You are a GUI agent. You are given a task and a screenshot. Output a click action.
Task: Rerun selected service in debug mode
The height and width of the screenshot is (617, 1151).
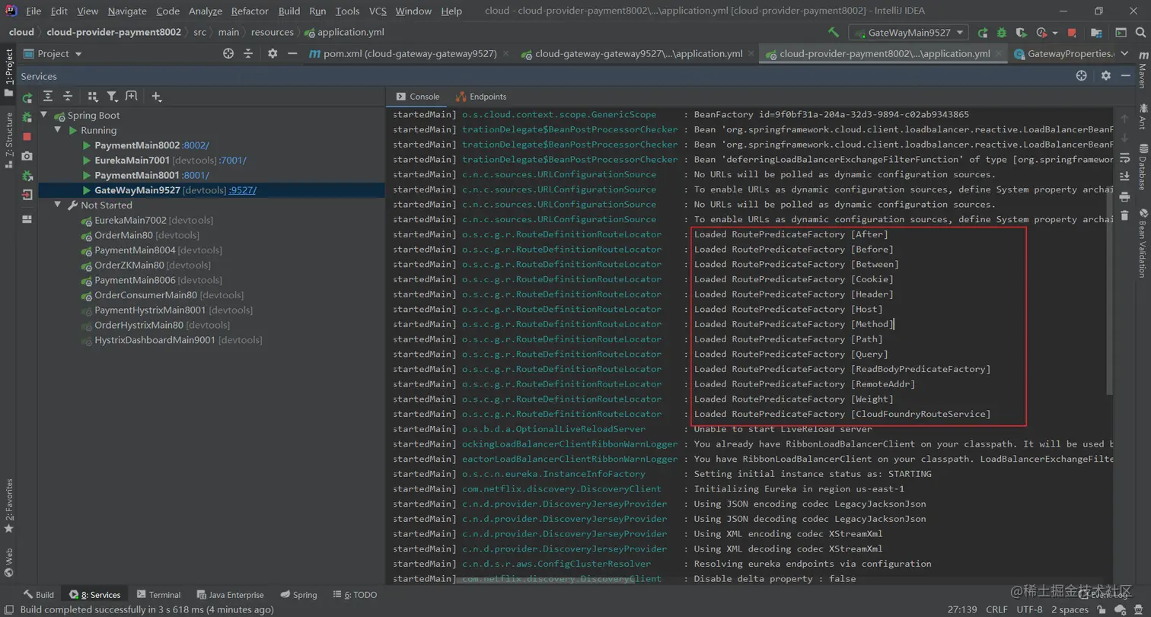pos(27,117)
